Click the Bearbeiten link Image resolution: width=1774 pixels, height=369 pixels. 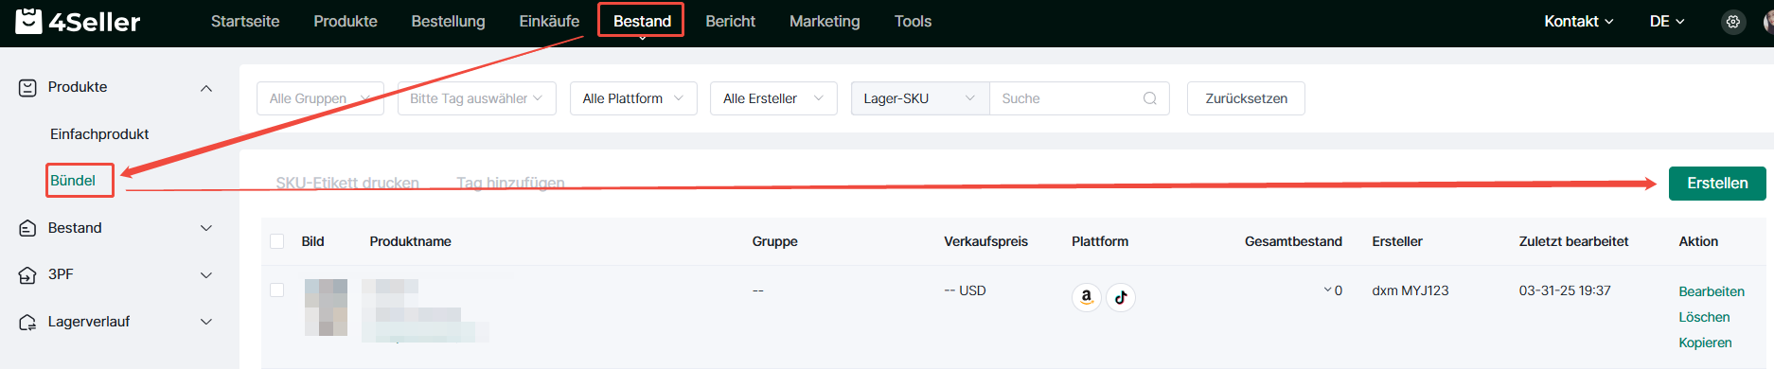(x=1712, y=291)
